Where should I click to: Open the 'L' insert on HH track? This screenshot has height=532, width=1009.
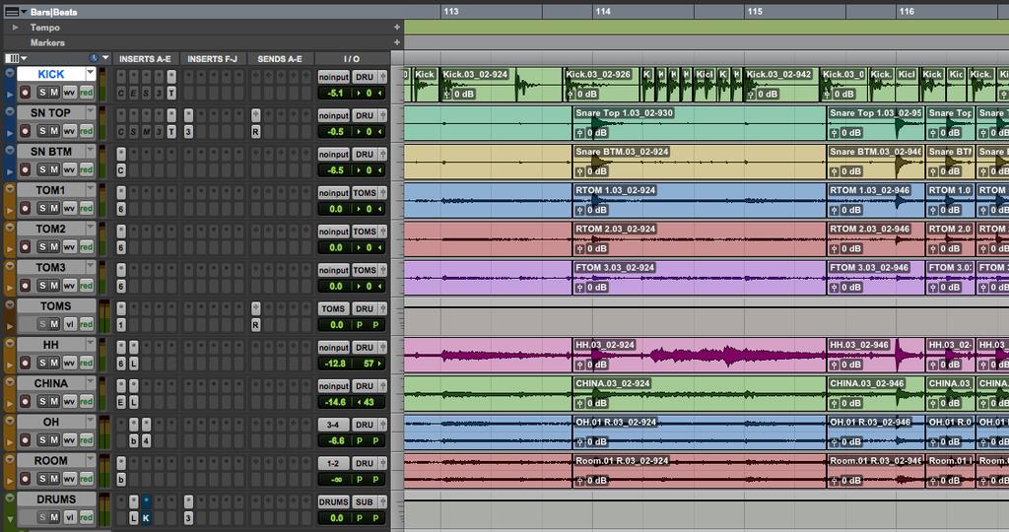133,364
